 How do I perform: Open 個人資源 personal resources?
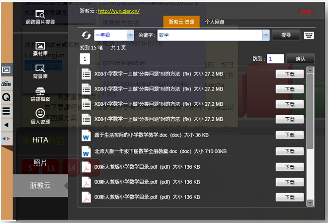pos(40,116)
